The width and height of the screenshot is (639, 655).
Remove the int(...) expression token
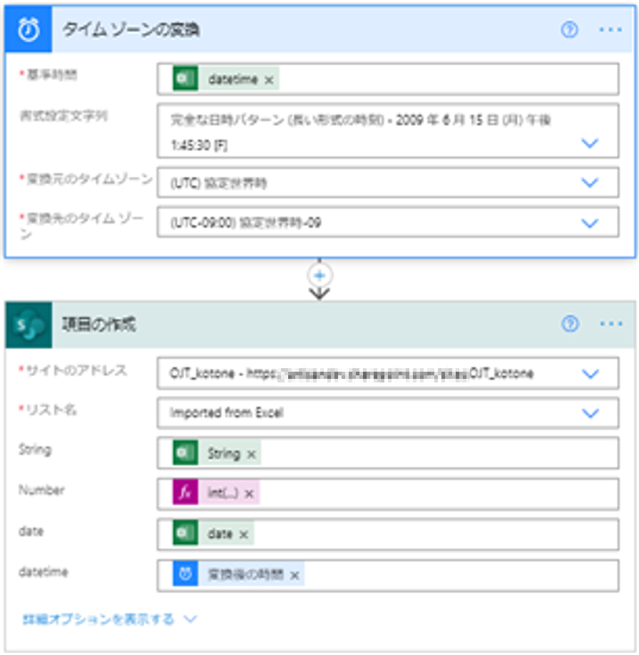pyautogui.click(x=249, y=494)
